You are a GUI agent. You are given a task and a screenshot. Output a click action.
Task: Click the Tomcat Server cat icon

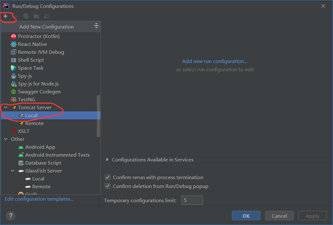[14, 108]
